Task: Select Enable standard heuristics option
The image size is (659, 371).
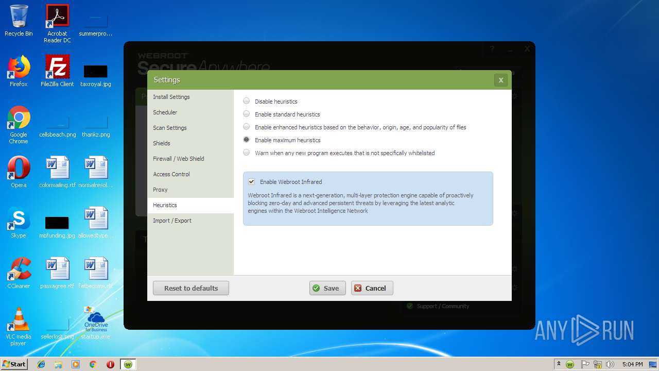Action: [x=246, y=114]
